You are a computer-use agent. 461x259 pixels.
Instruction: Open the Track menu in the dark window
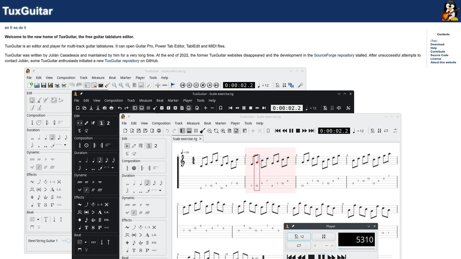point(131,100)
